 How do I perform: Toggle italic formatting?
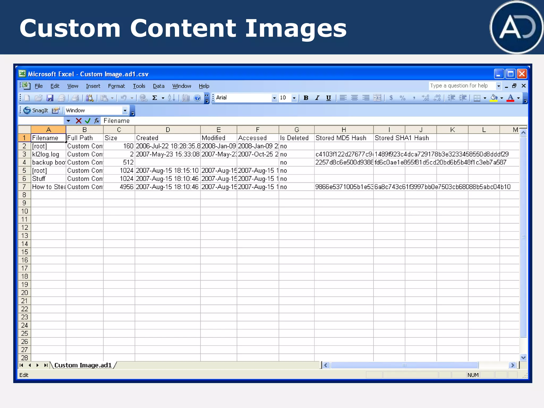point(317,98)
